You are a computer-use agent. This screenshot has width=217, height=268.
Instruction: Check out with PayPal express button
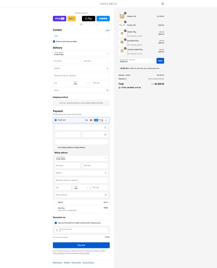click(72, 18)
